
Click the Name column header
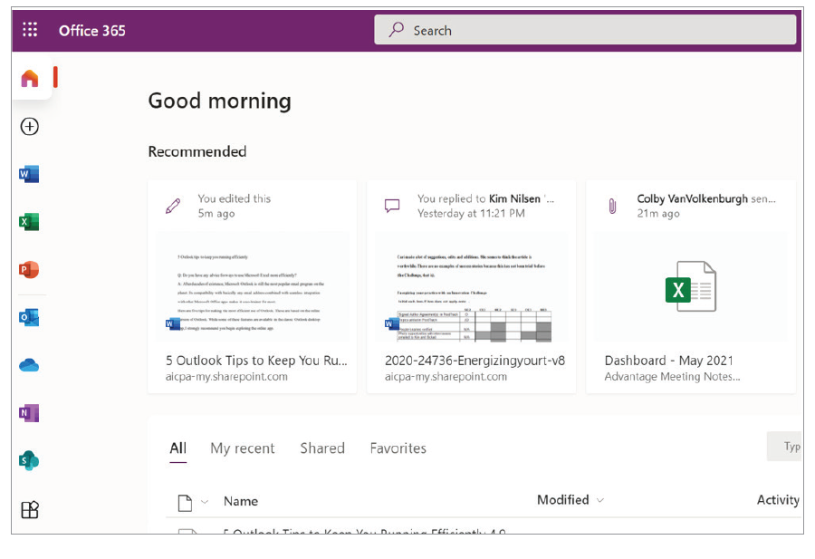[241, 501]
